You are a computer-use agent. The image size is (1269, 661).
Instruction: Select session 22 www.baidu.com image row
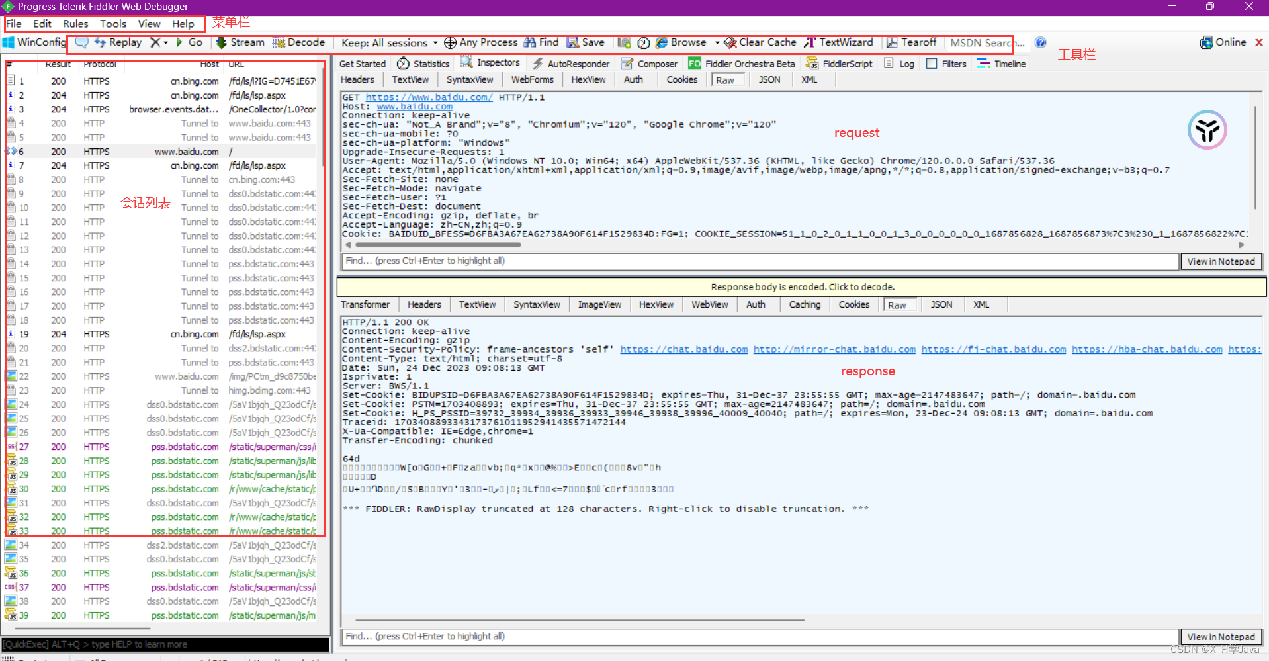(161, 376)
